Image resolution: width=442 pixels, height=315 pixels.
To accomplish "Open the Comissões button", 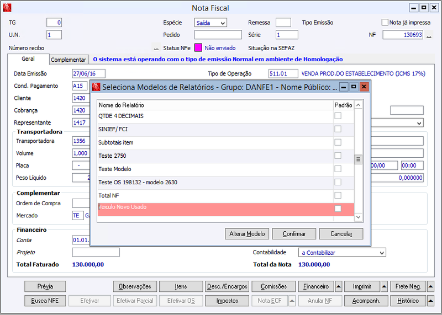I will [273, 286].
